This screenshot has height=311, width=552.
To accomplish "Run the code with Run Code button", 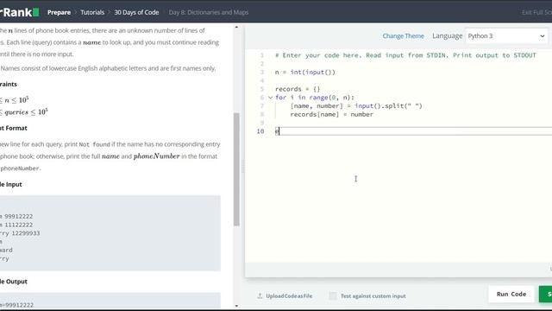I will click(x=511, y=294).
